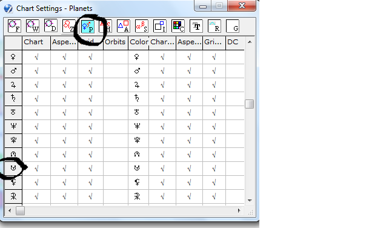
Task: Select the Pluto row header
Action: [13, 141]
